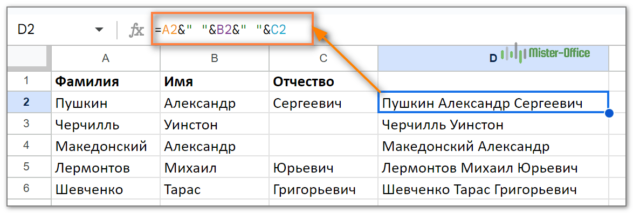Click the cell 'Григорьевич'
Viewport: 633px width, 213px height.
point(324,188)
